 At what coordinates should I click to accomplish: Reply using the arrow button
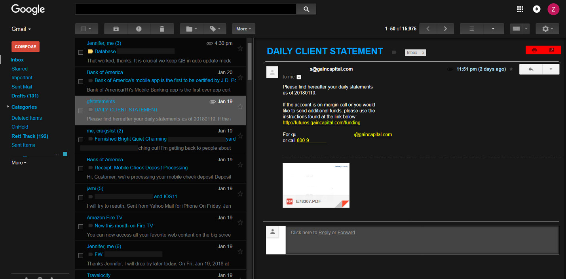coord(531,69)
